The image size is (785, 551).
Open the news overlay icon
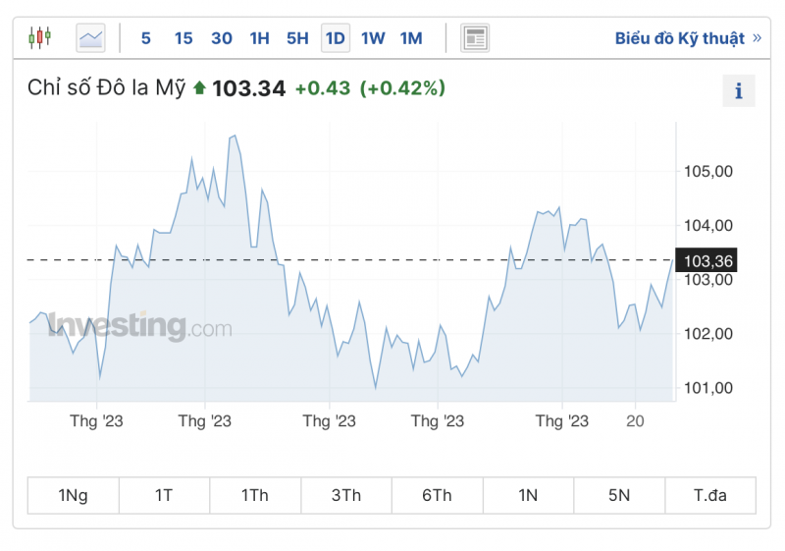(475, 38)
